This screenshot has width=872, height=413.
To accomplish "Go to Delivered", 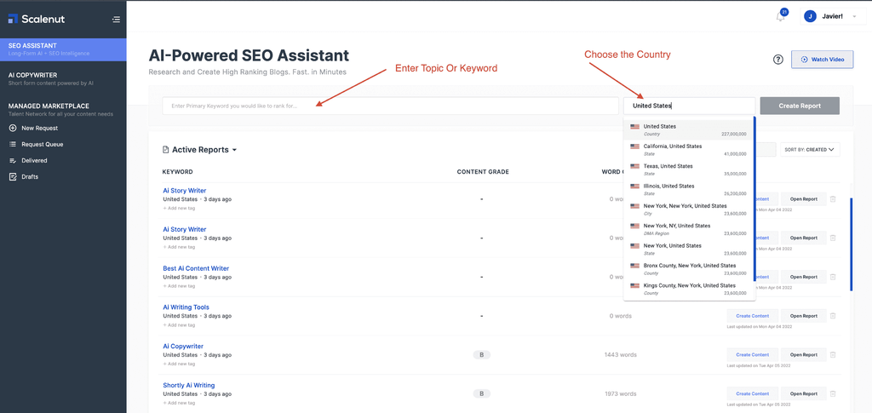I will [34, 161].
